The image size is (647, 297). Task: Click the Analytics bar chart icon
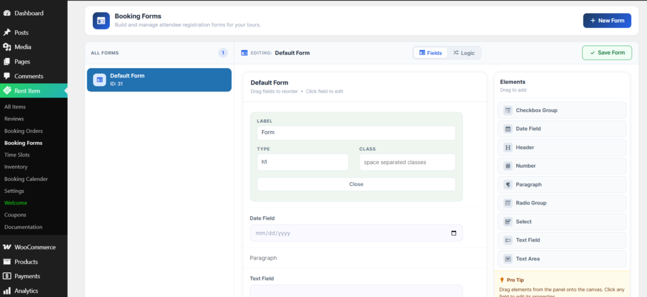tap(6, 291)
